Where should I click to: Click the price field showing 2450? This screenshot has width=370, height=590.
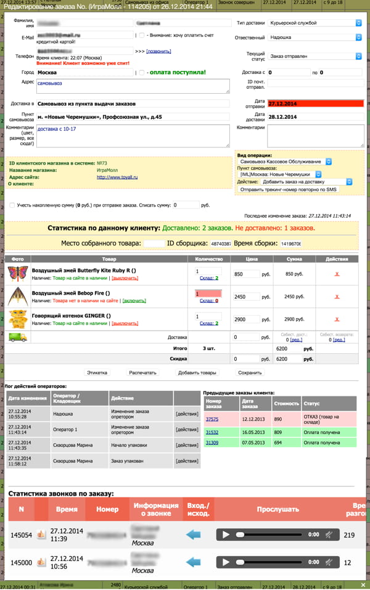(x=246, y=297)
